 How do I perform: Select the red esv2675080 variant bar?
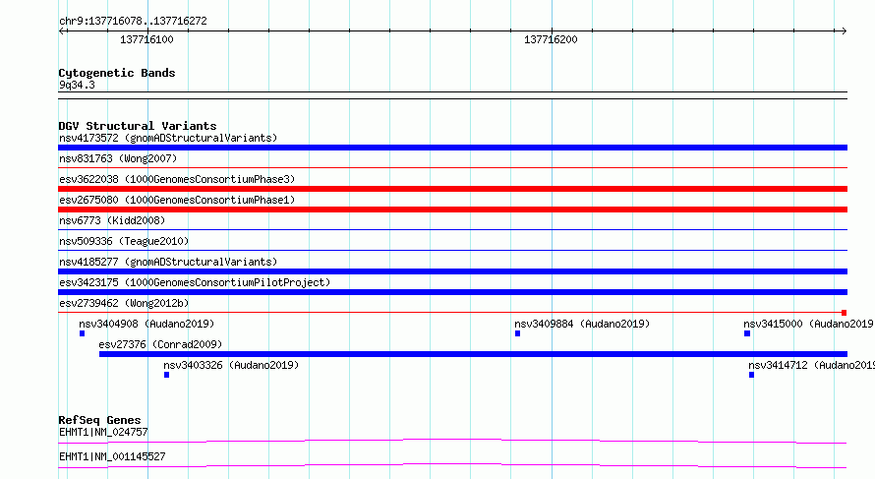(452, 210)
